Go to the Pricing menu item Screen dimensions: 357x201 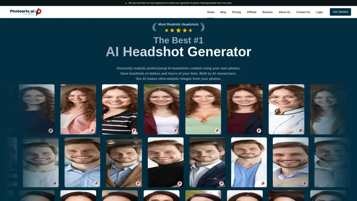[x=236, y=12]
